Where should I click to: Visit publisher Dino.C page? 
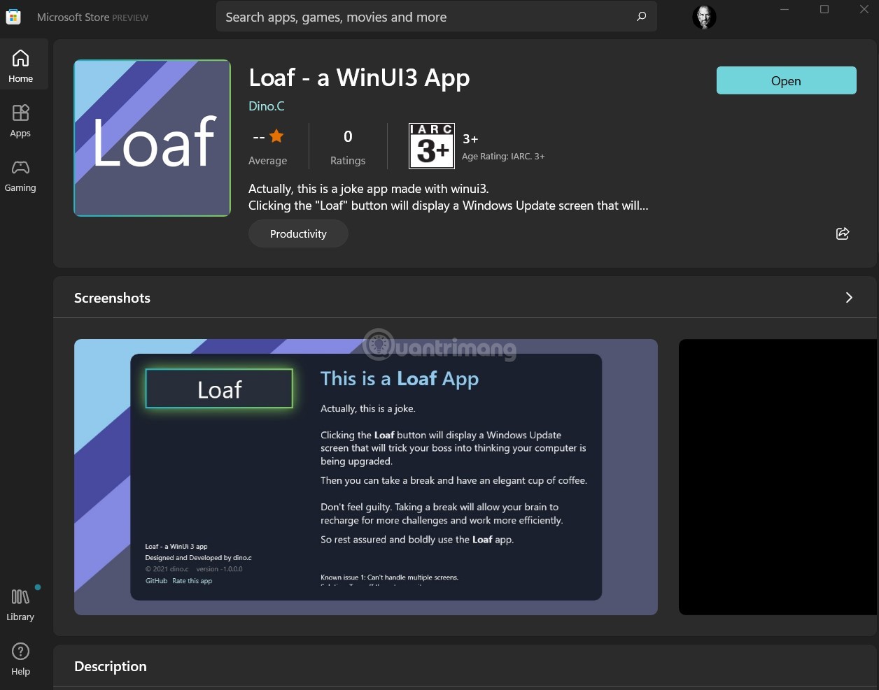267,106
